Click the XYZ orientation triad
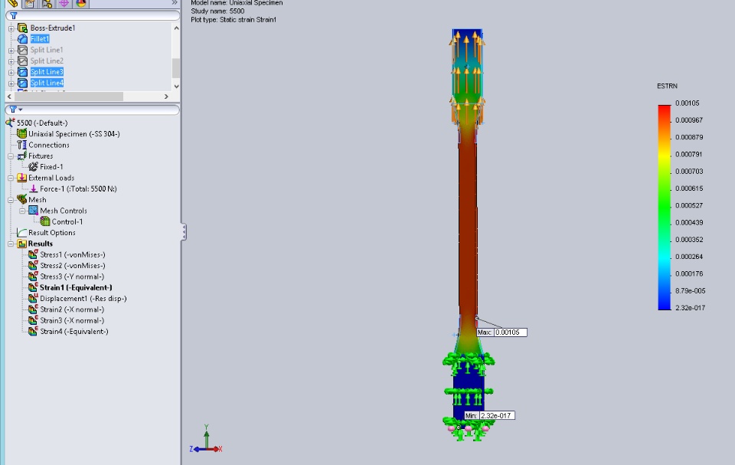 206,439
